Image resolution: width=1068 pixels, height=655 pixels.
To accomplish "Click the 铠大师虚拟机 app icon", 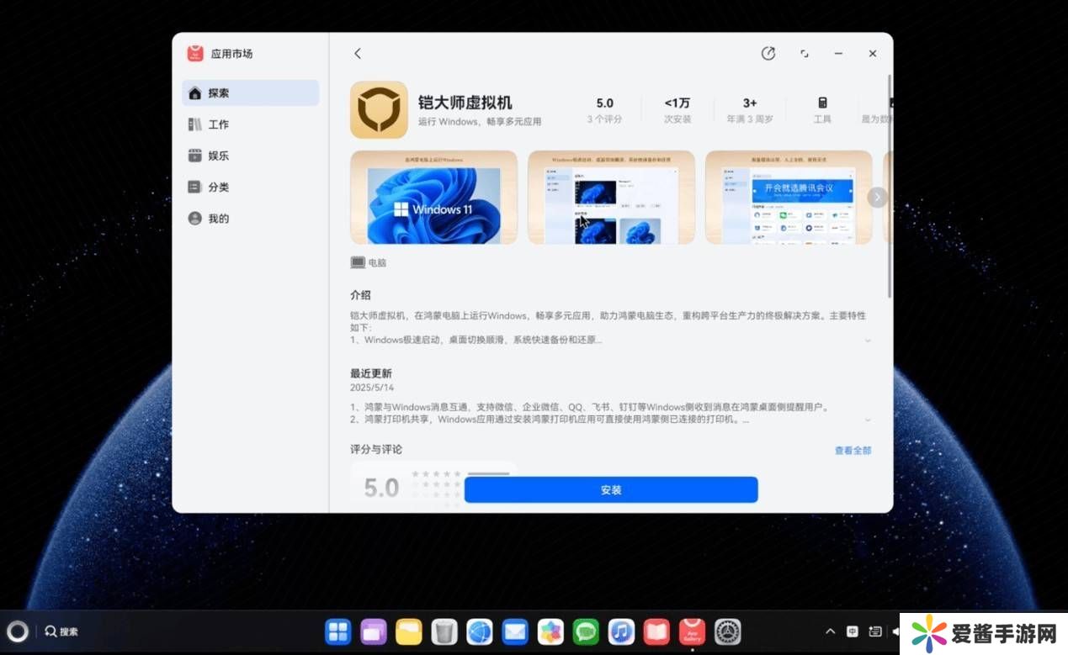I will (379, 110).
